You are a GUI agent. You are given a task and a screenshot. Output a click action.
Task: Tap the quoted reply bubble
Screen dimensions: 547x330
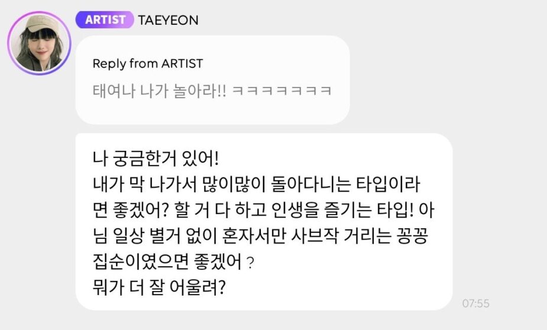(212, 80)
